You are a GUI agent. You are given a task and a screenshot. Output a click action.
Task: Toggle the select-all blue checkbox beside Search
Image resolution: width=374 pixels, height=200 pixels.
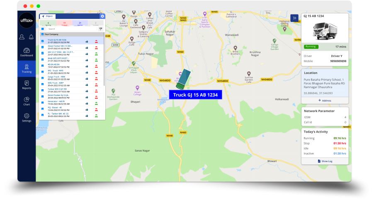click(x=43, y=29)
